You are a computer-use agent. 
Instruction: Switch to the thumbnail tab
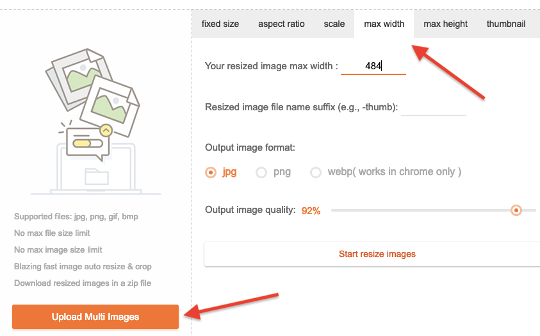[x=506, y=24]
